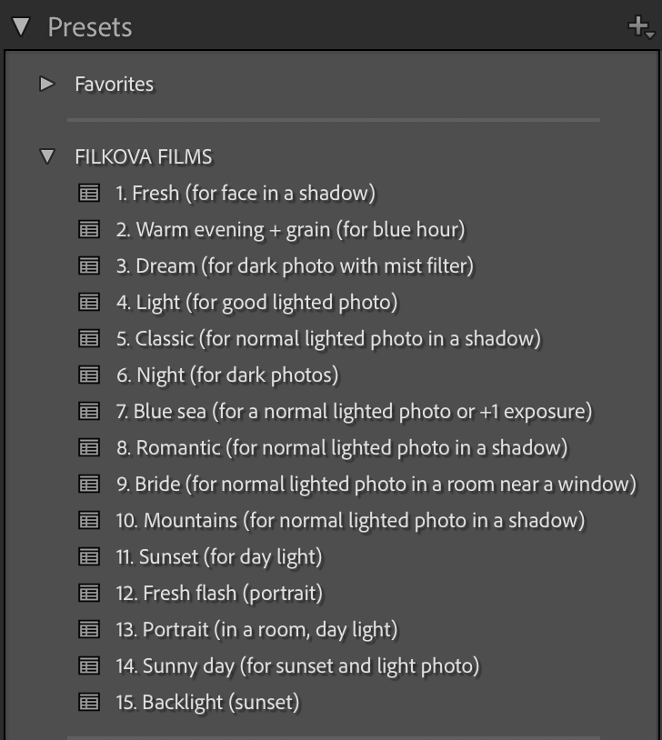Expand the Favorites preset group
The width and height of the screenshot is (662, 740).
pyautogui.click(x=47, y=85)
